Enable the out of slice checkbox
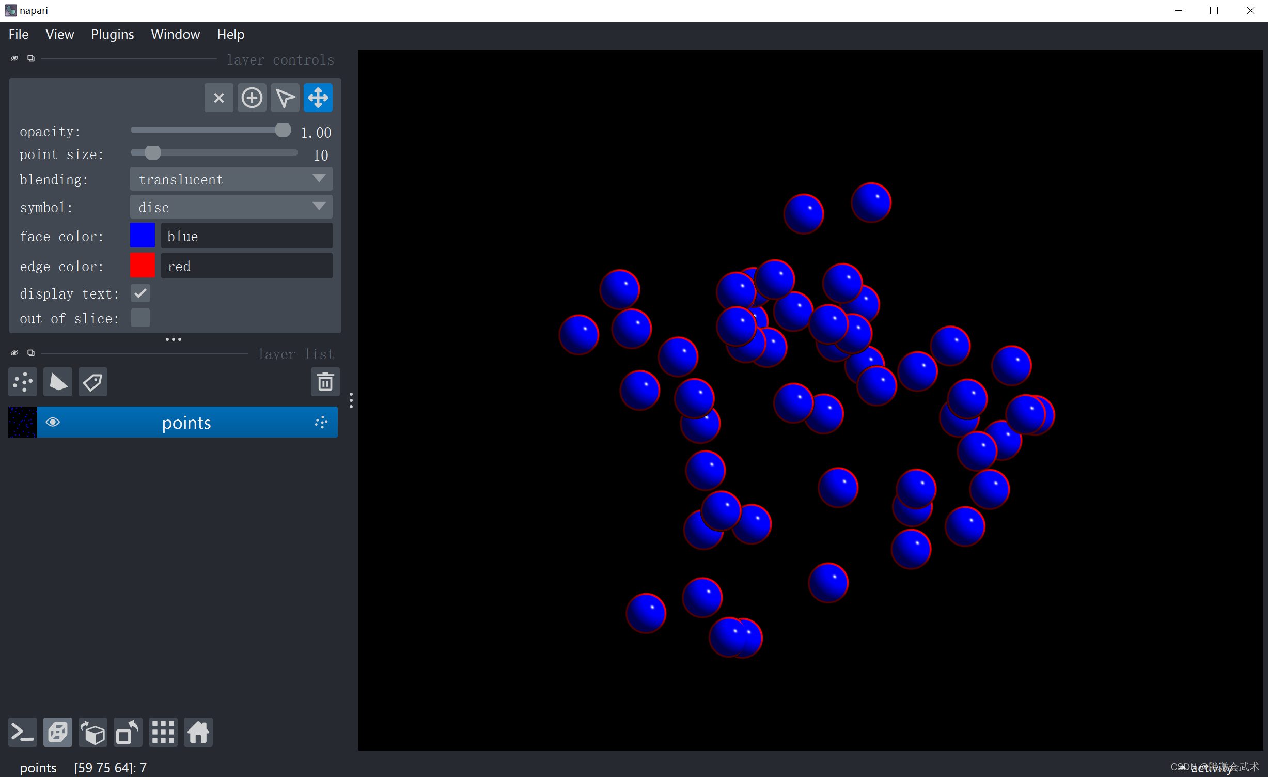The height and width of the screenshot is (777, 1268). coord(140,318)
